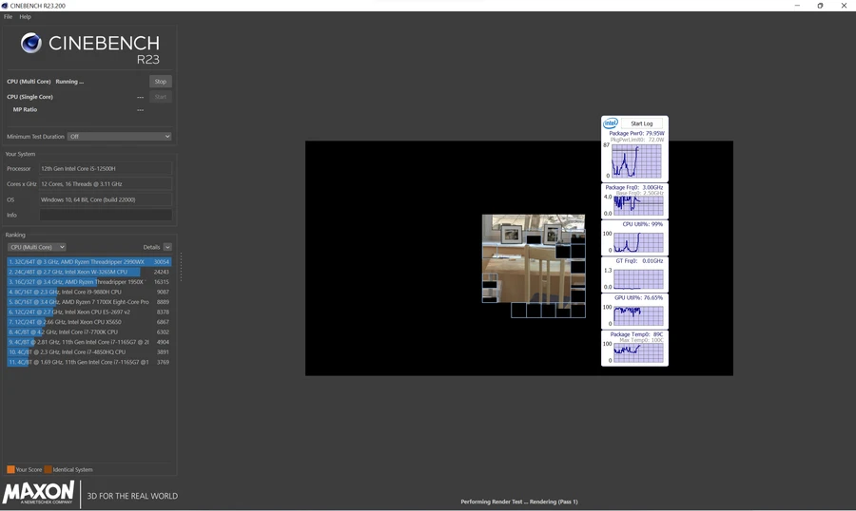Screen dimensions: 856x511
Task: Open the Minimum Test Duration dropdown
Action: (x=120, y=137)
